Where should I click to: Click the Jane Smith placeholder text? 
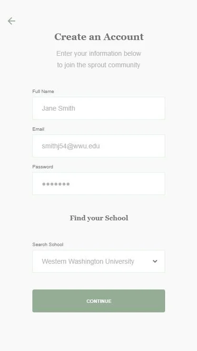point(59,108)
